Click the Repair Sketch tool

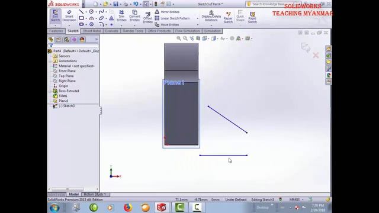click(228, 17)
